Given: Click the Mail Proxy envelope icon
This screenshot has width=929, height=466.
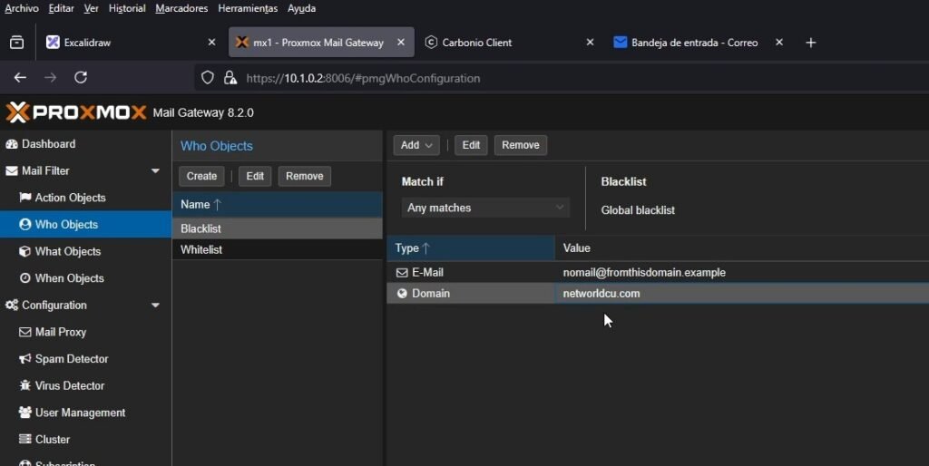Looking at the screenshot, I should pos(24,332).
